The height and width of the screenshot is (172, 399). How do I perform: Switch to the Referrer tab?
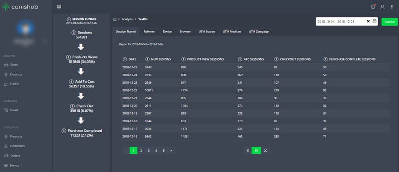149,32
